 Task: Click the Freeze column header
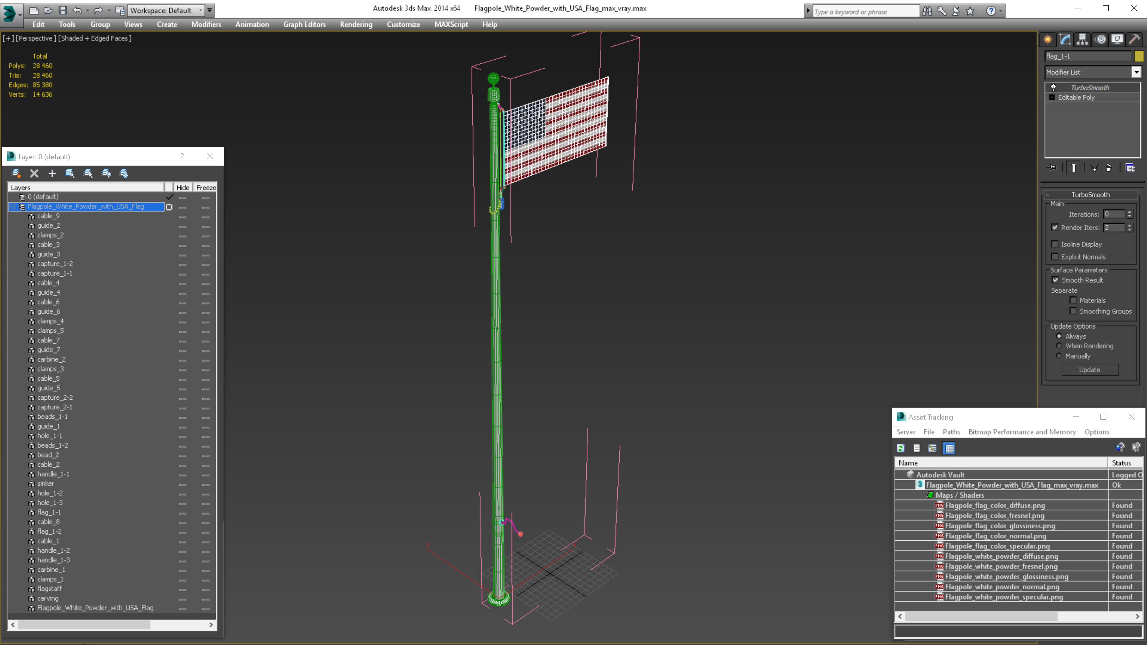(206, 188)
